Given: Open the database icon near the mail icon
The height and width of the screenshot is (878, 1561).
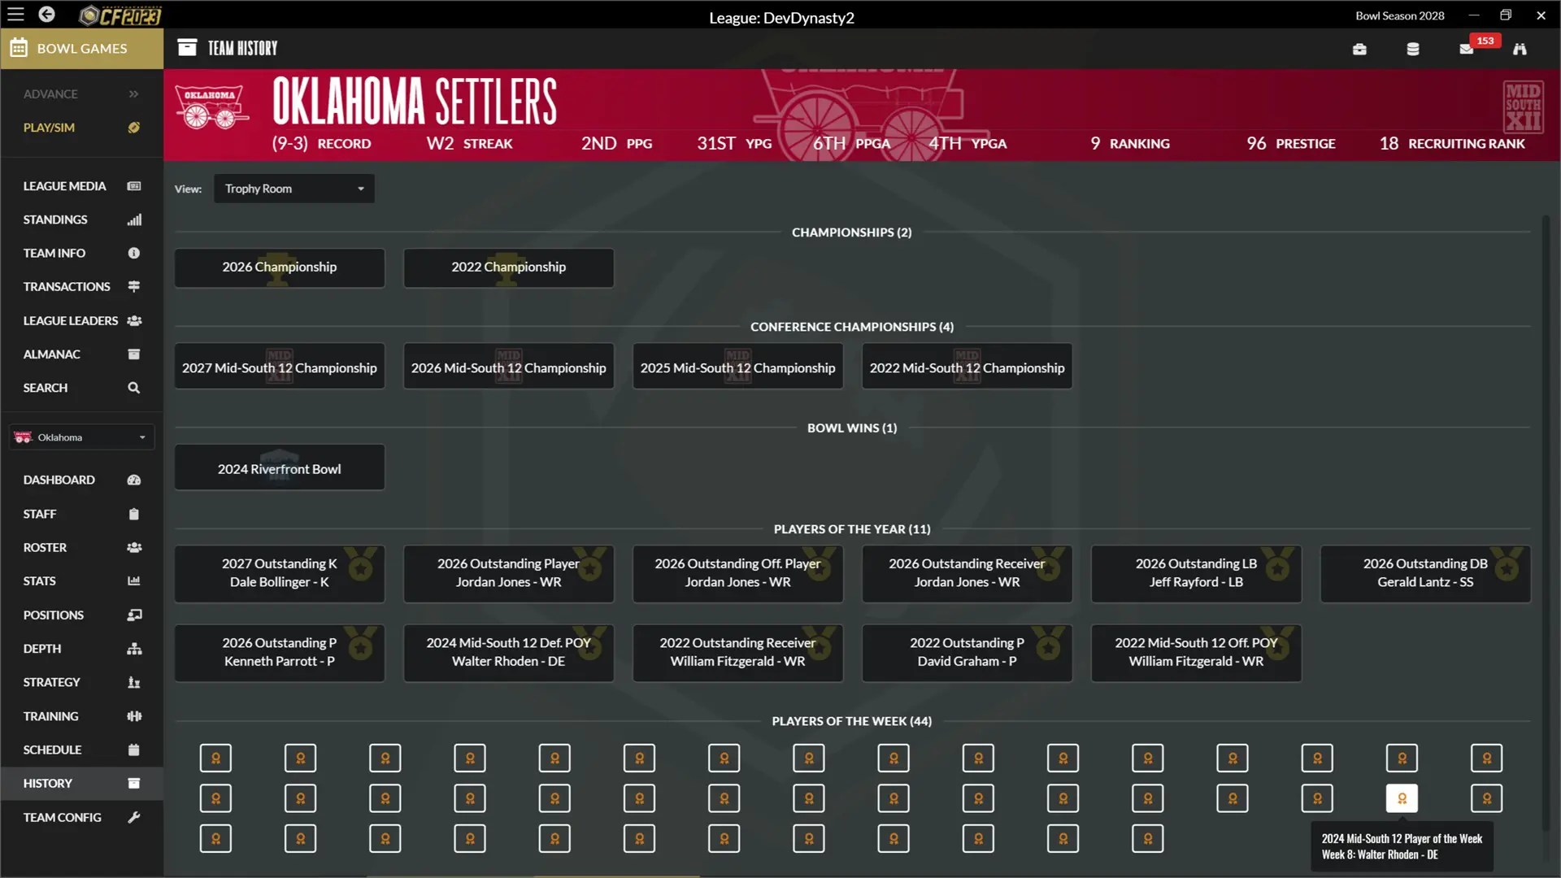Looking at the screenshot, I should pos(1412,49).
